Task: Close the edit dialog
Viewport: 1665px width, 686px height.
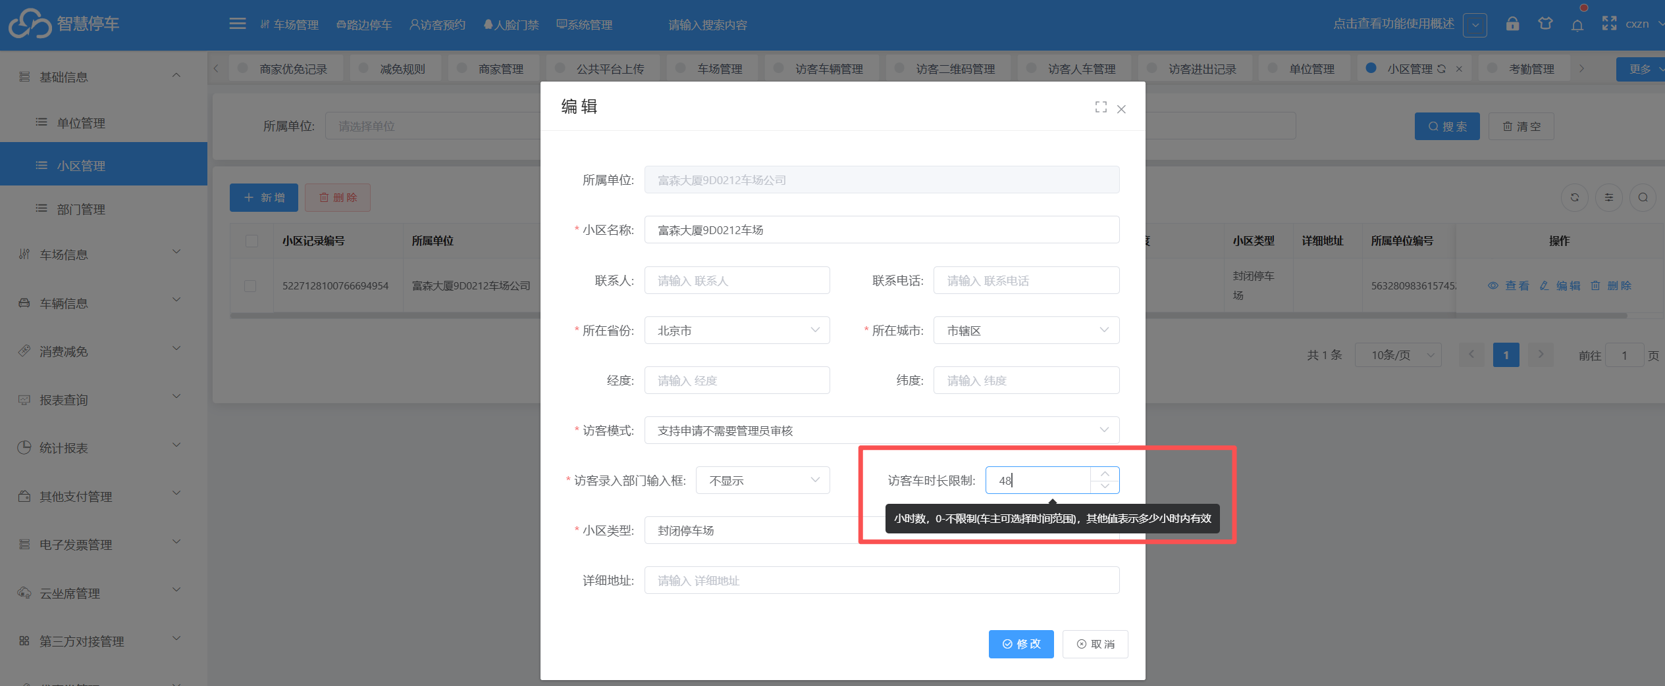Action: 1121,109
